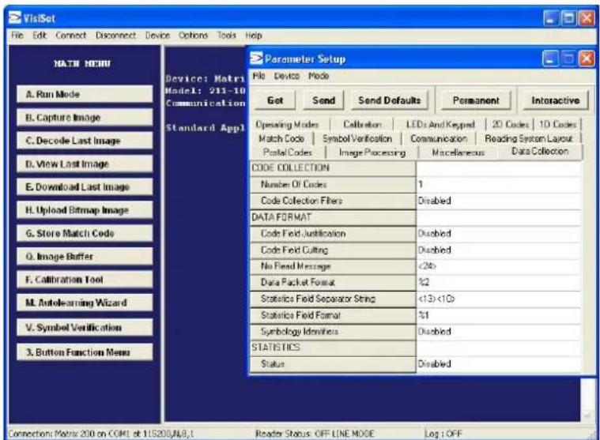Click H. Upload Bitmap Image
600x440 pixels.
(x=85, y=210)
